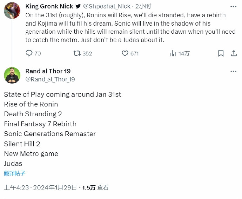This screenshot has width=242, height=199.
Task: Click the 上午4:23 · 2024年1月29日 timestamp
Action: point(40,187)
